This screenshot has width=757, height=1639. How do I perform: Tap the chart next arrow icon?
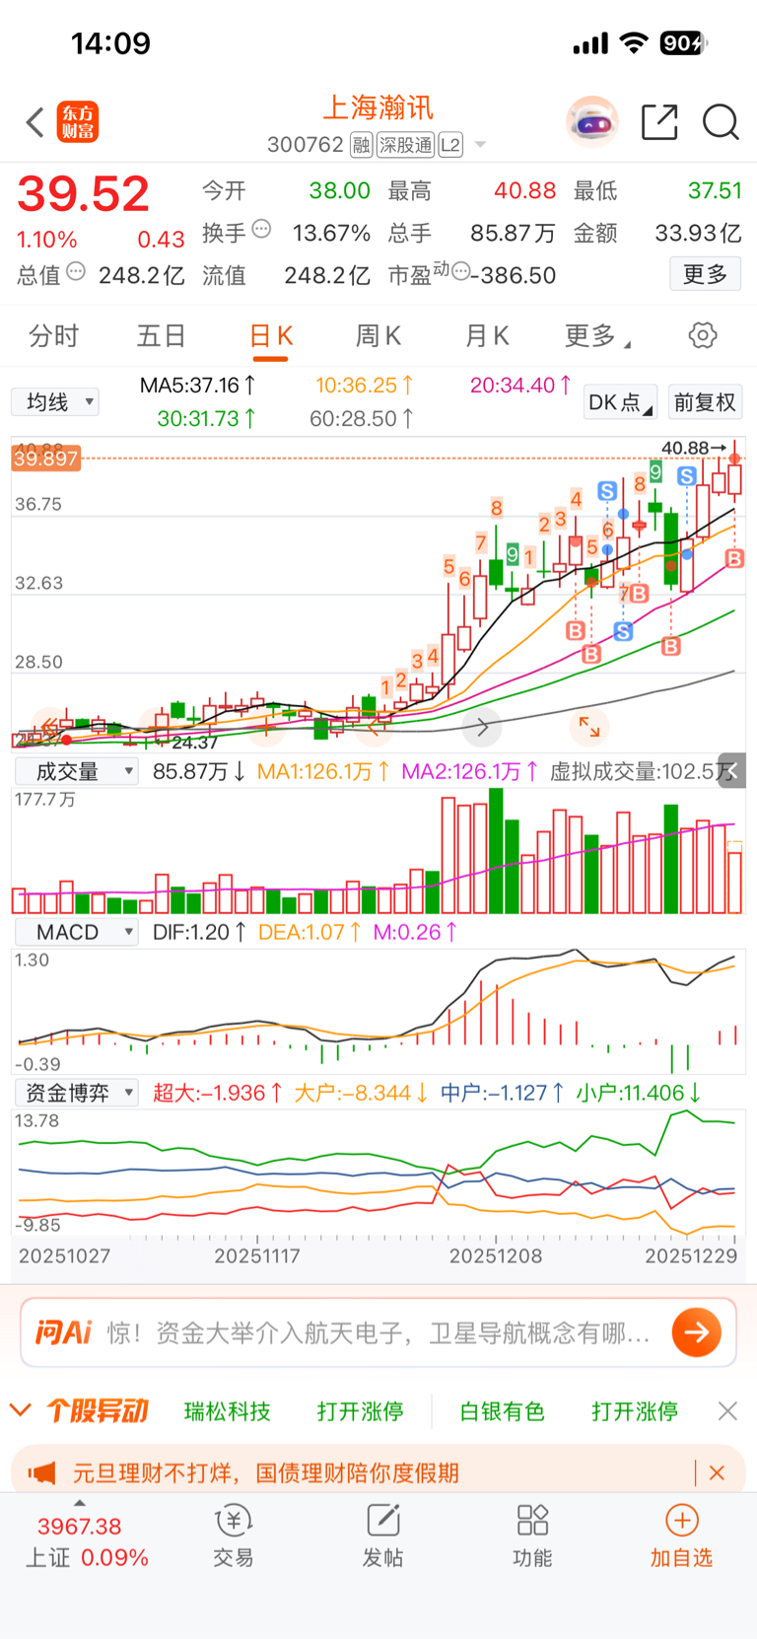(482, 728)
